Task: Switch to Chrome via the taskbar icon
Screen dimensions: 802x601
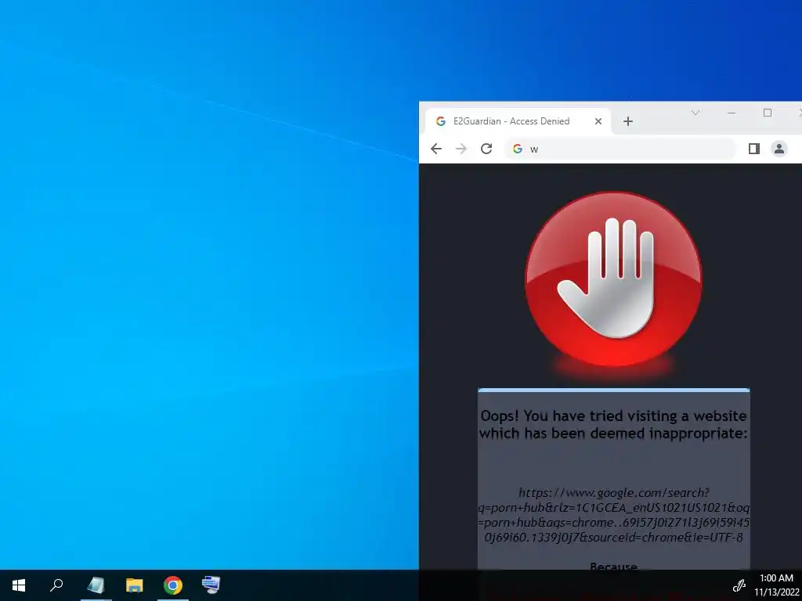Action: tap(173, 585)
